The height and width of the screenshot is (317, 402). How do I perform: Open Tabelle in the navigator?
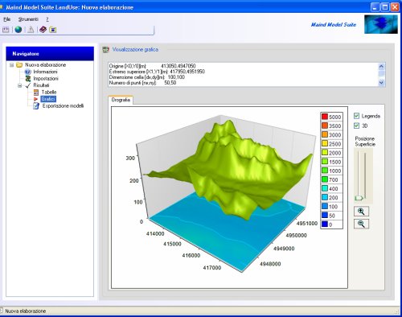[x=49, y=92]
